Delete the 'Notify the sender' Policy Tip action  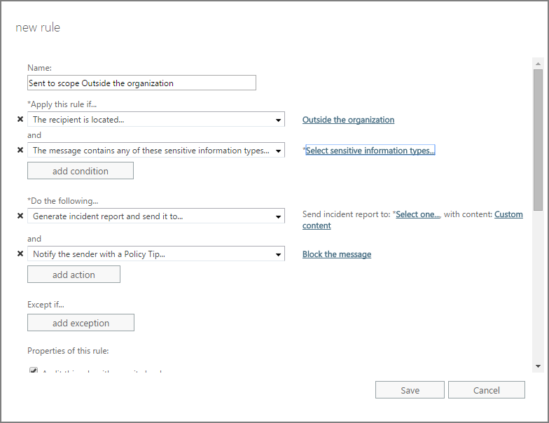pos(20,254)
